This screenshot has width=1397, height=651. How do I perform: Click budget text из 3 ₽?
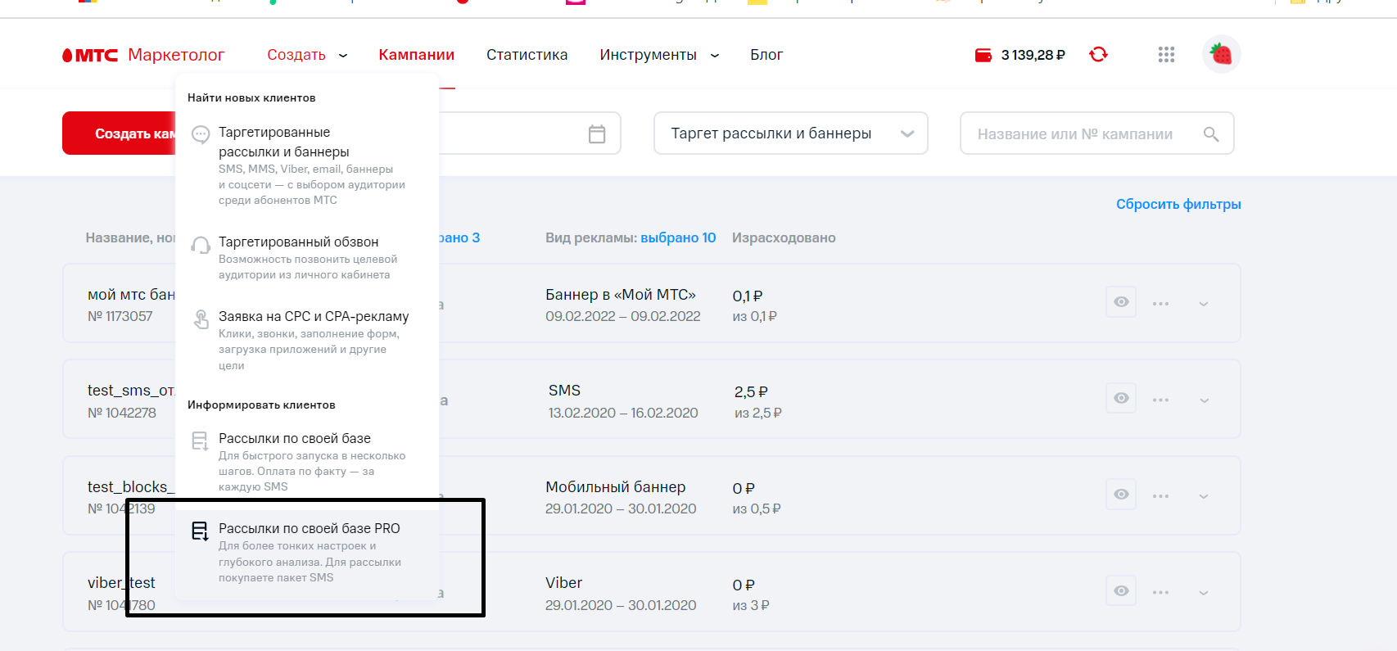tap(751, 605)
